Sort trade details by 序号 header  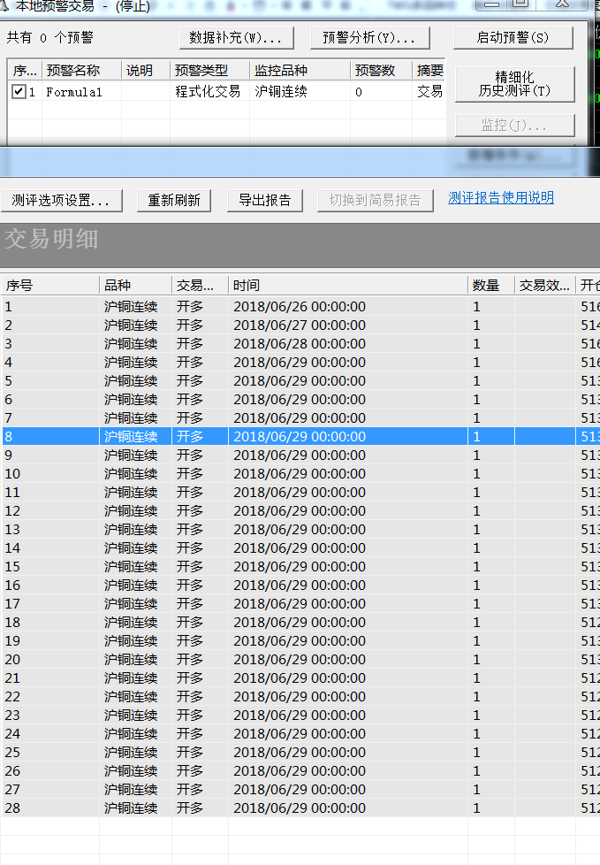[x=49, y=285]
